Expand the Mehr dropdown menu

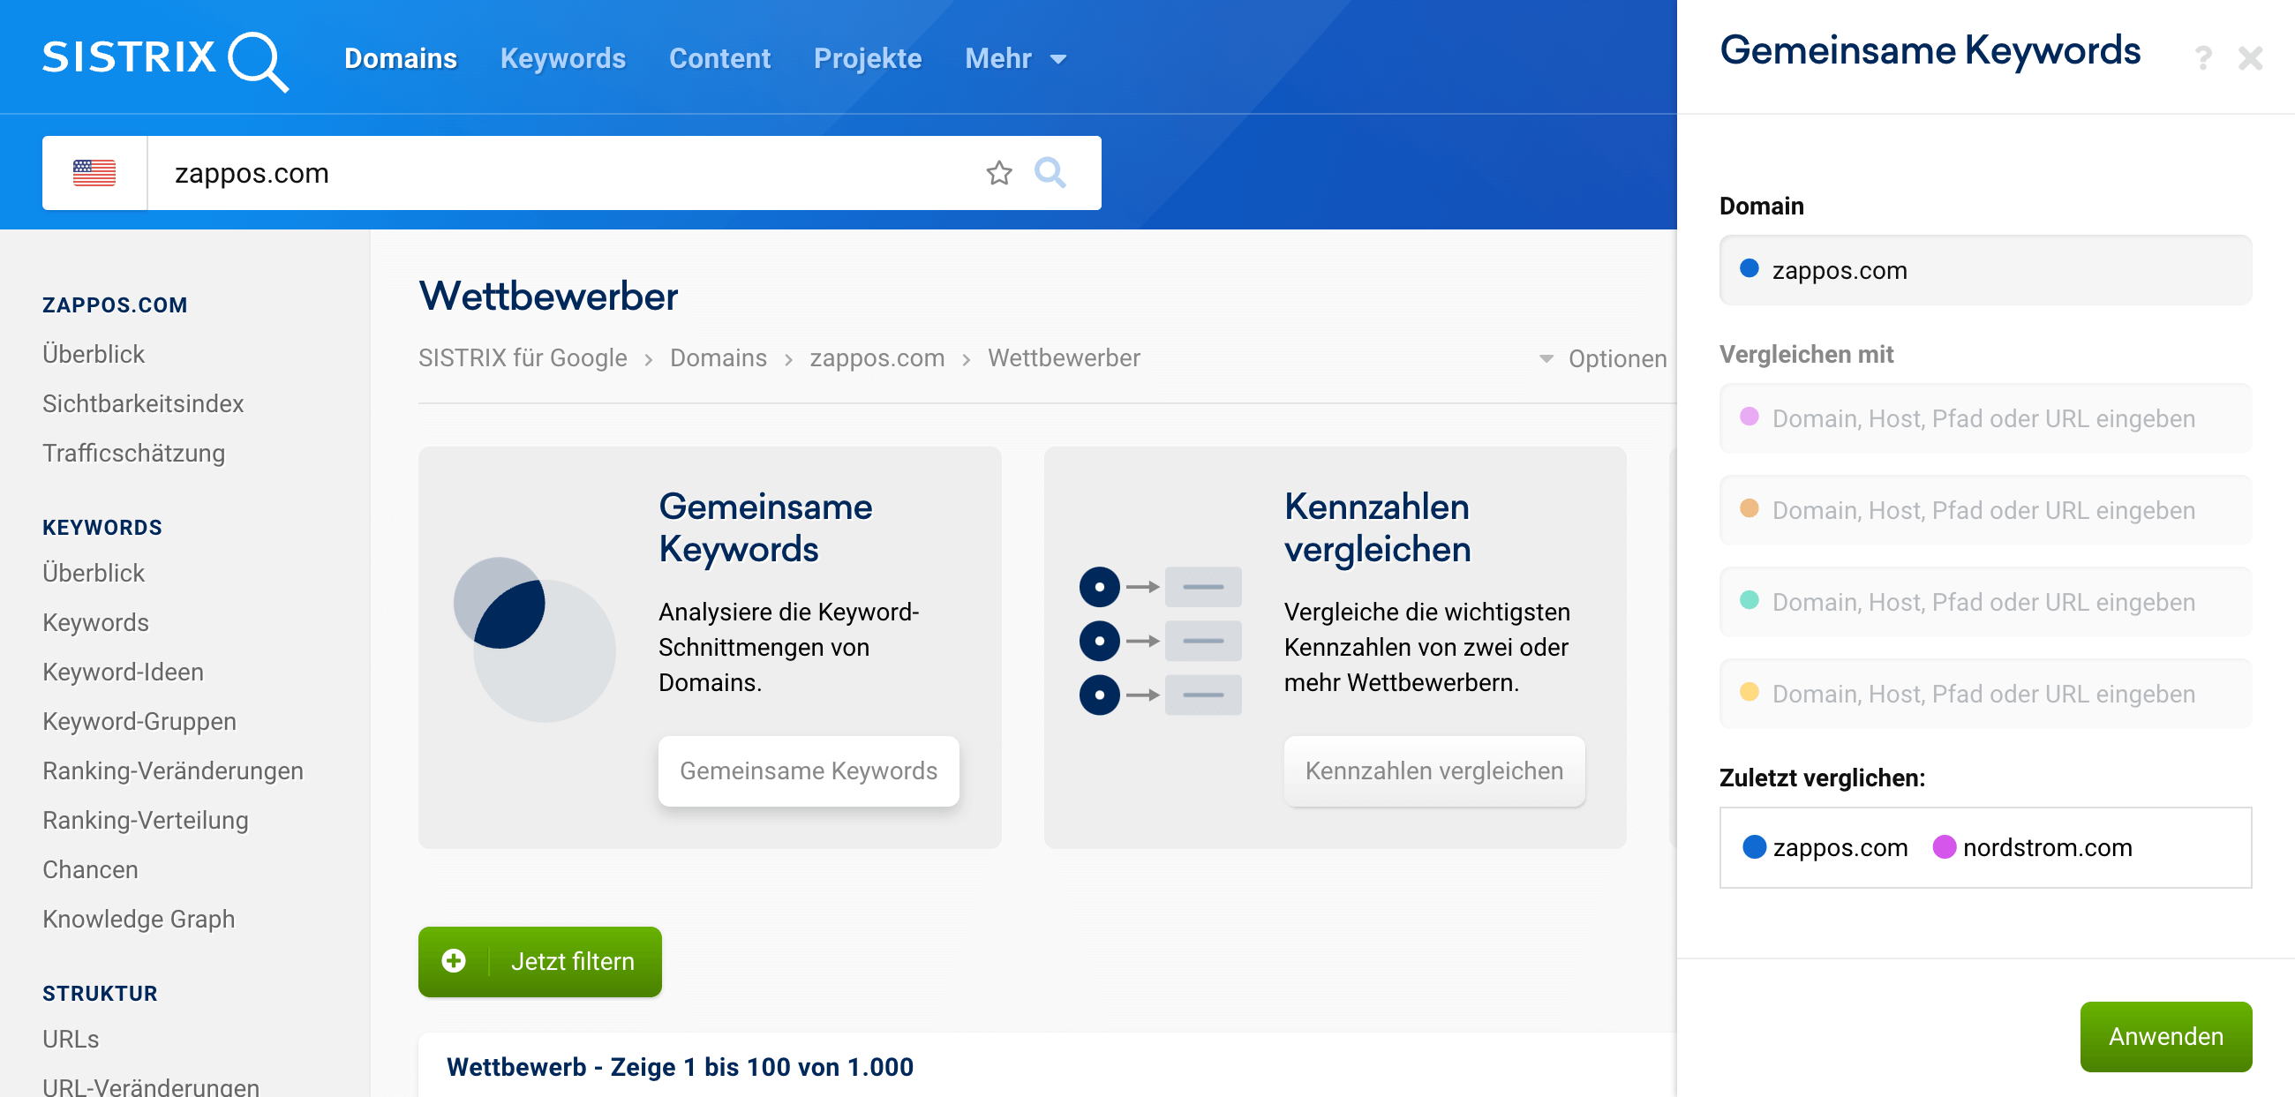click(1016, 59)
